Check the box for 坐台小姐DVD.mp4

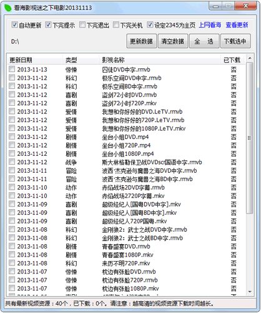click(x=12, y=136)
